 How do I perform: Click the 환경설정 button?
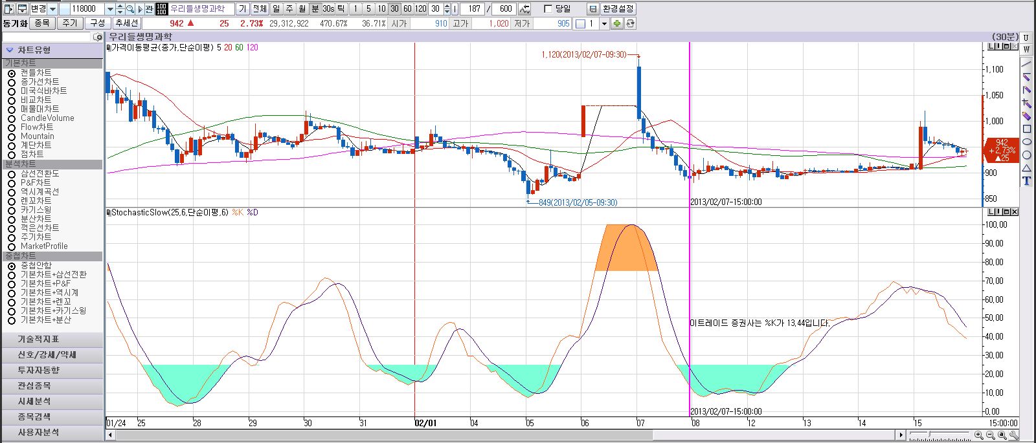[618, 9]
